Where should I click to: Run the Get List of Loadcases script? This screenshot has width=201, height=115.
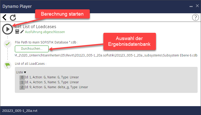click(x=8, y=29)
